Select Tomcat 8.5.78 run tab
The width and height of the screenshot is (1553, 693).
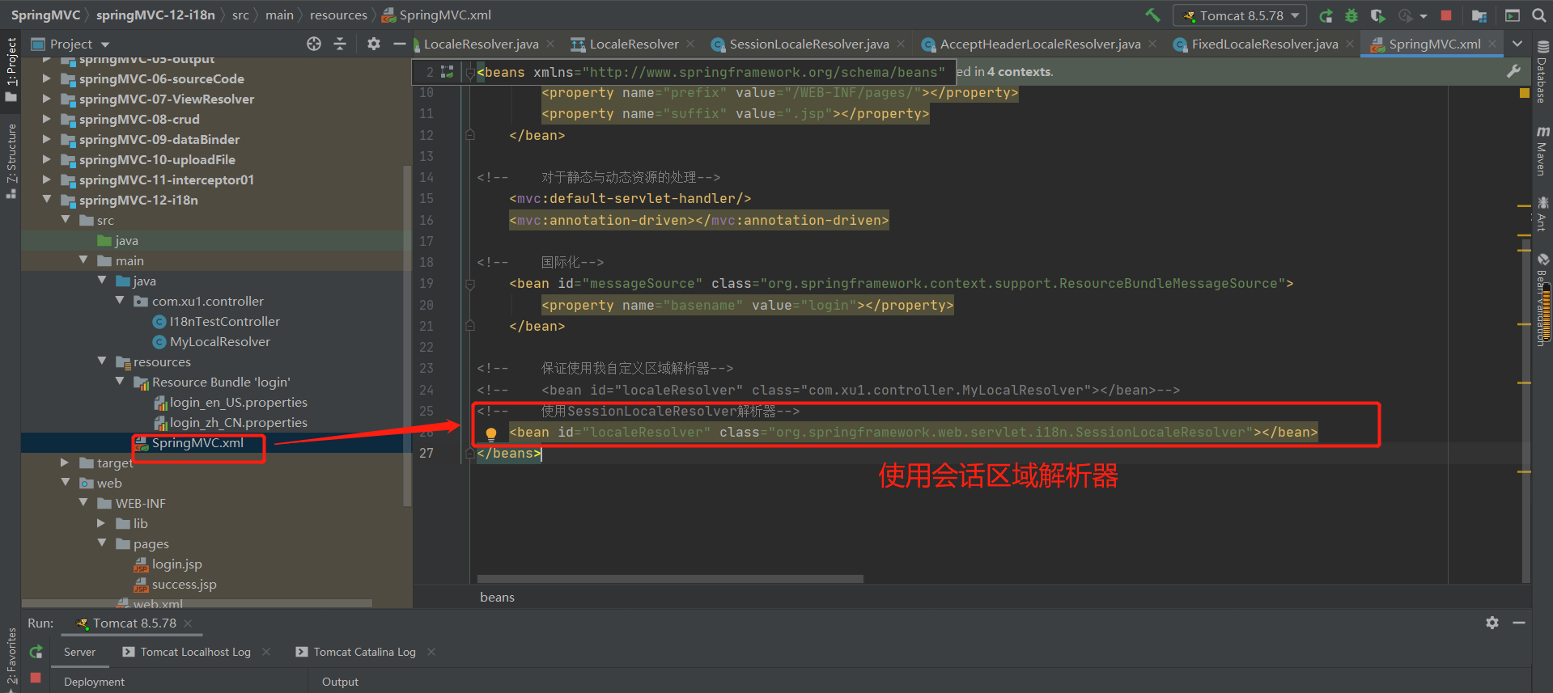134,623
